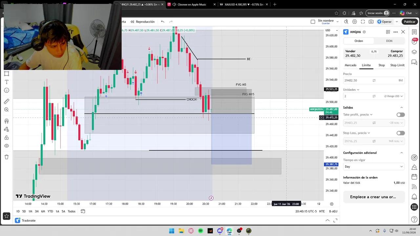Take a chart snapshot with camera
This screenshot has height=236, width=420.
coord(371,22)
